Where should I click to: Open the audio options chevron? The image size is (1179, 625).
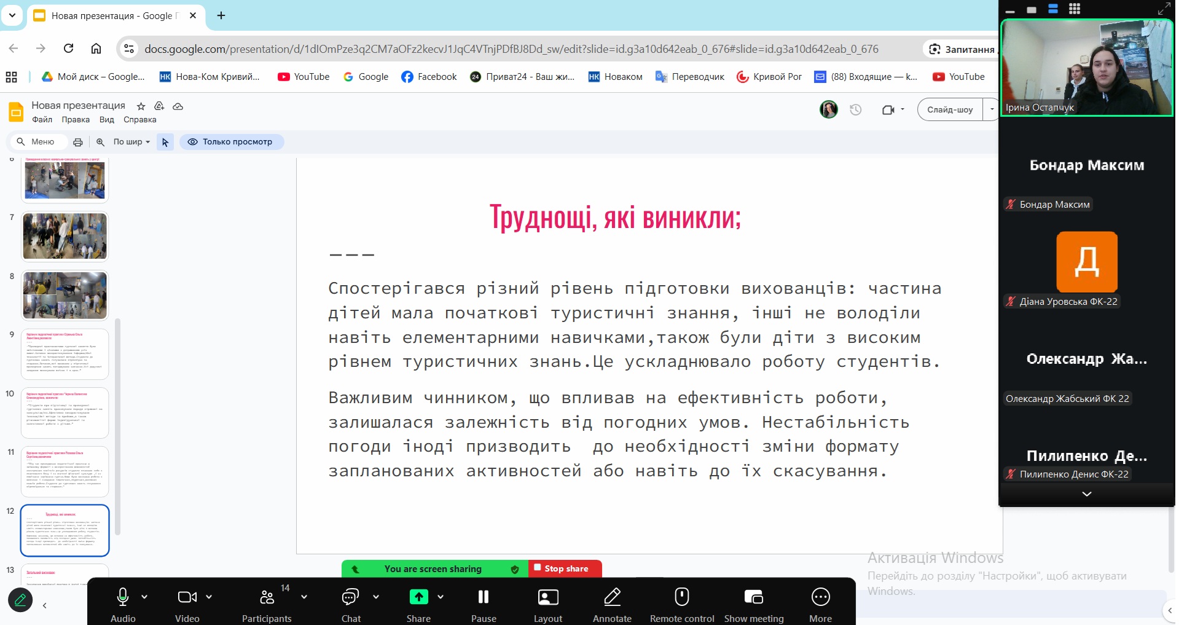tap(144, 596)
